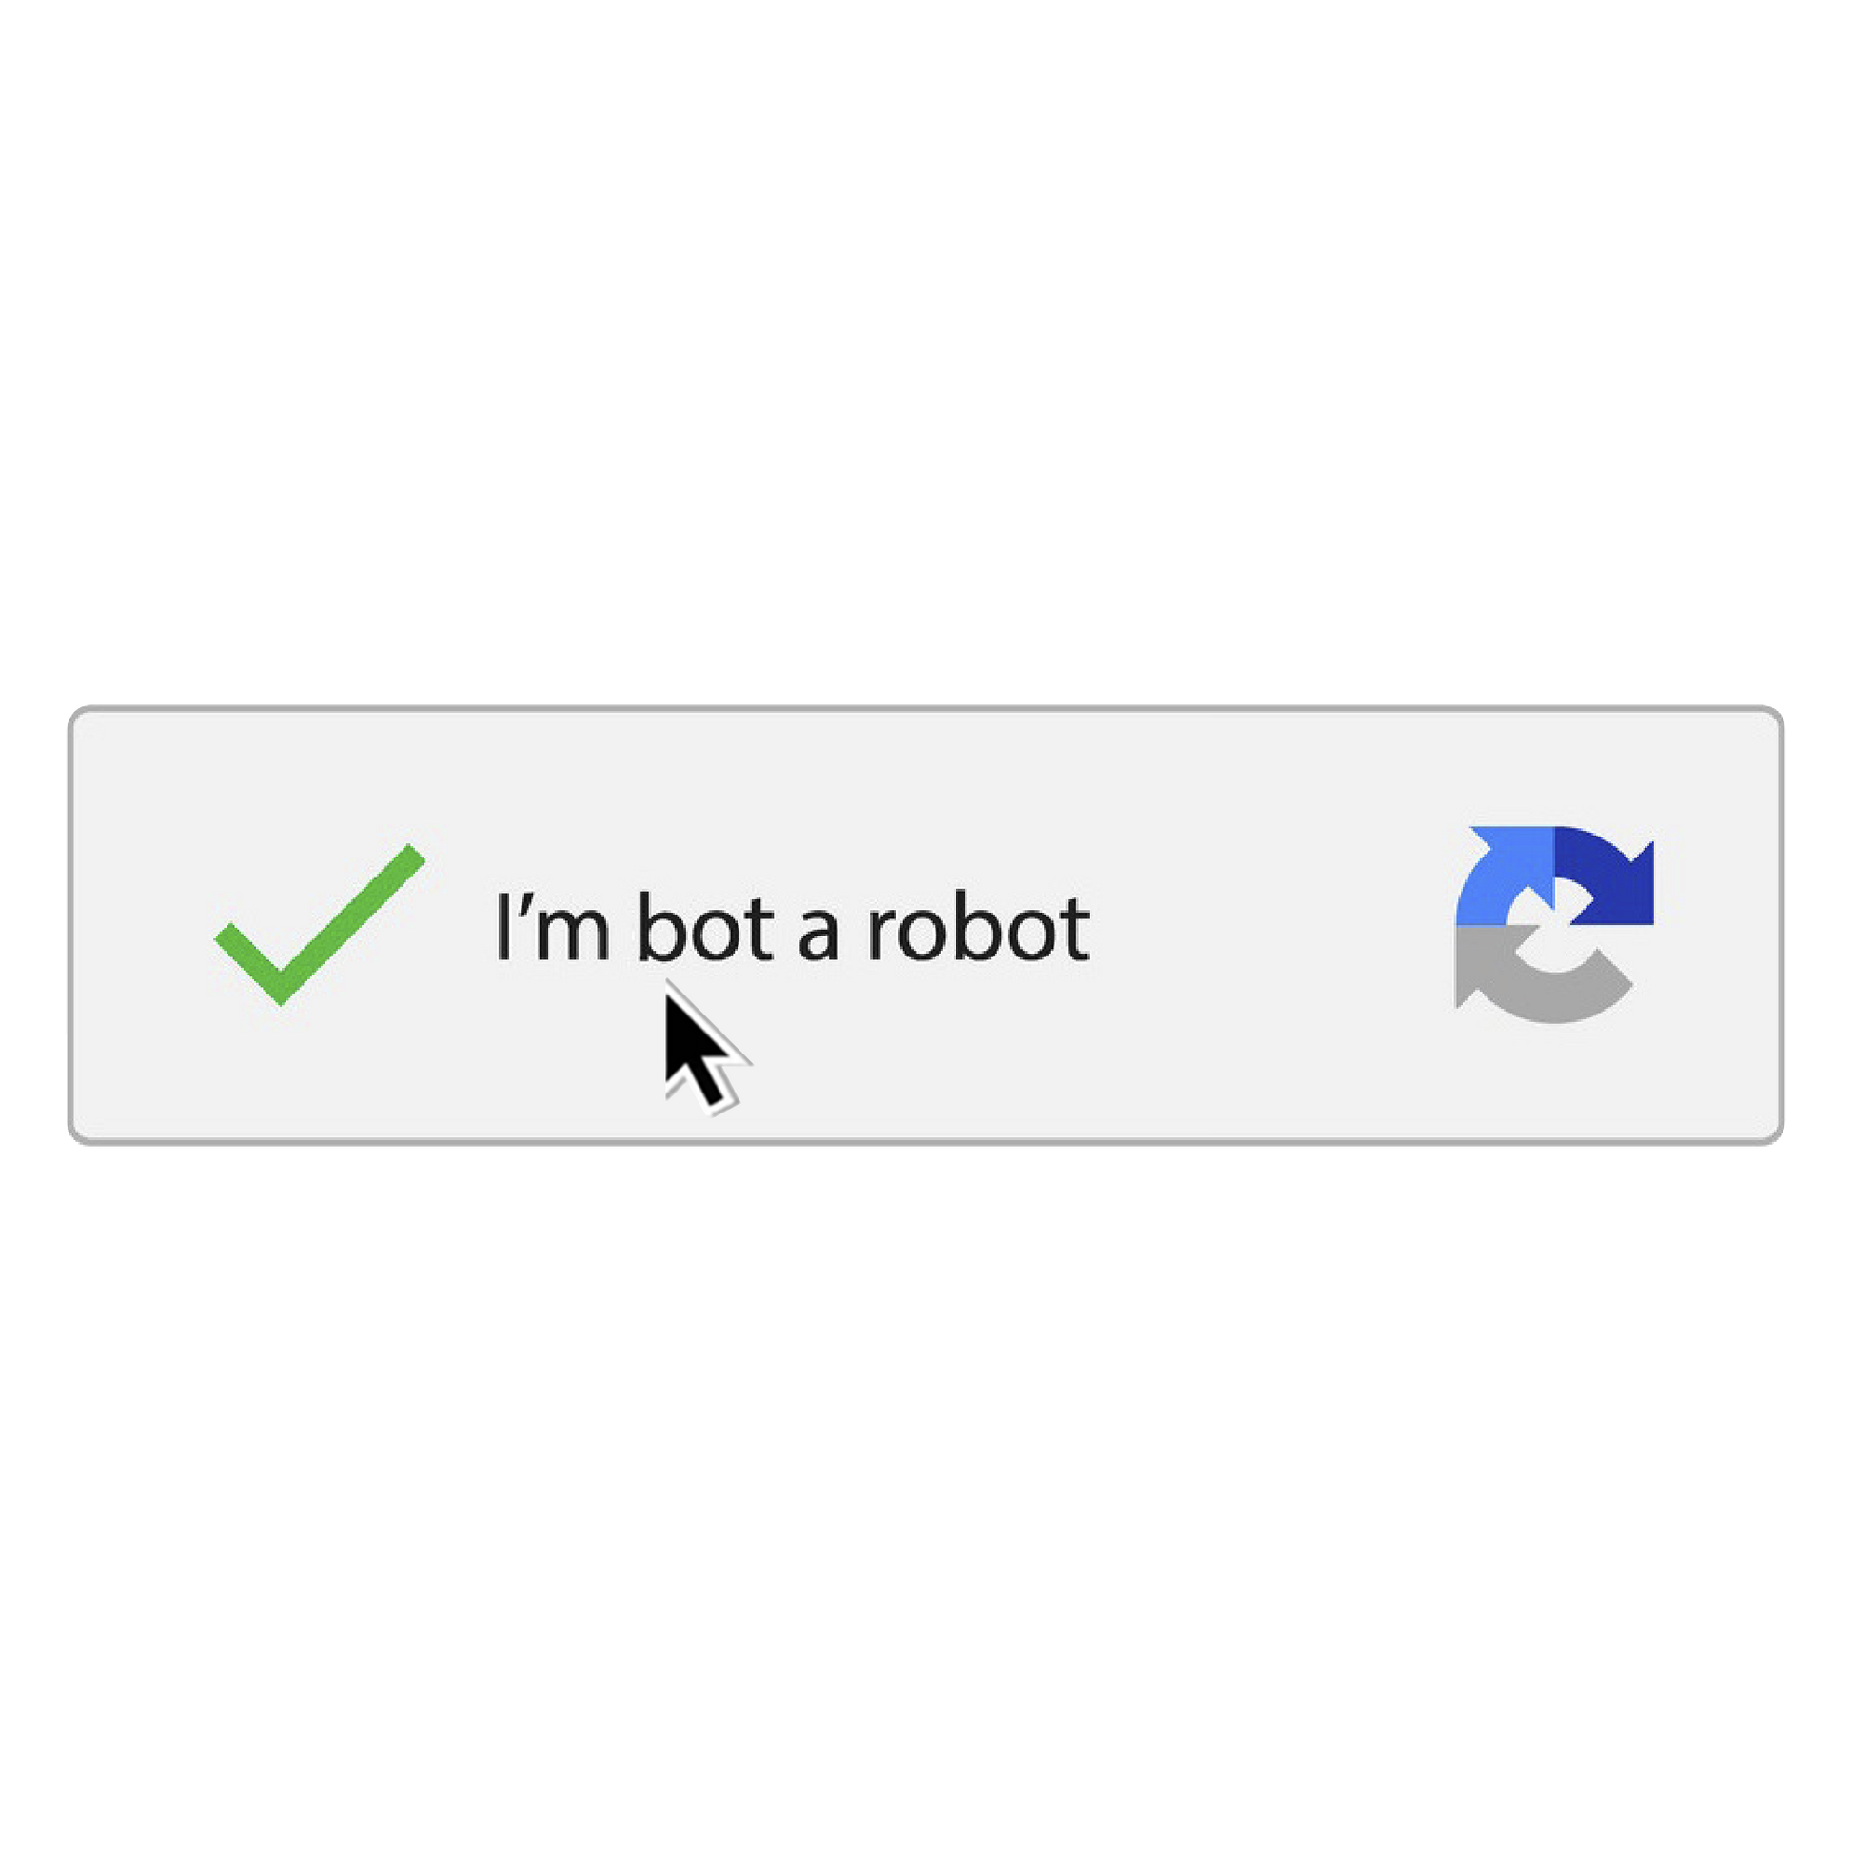Click the green checkmark
The image size is (1852, 1852).
point(319,924)
